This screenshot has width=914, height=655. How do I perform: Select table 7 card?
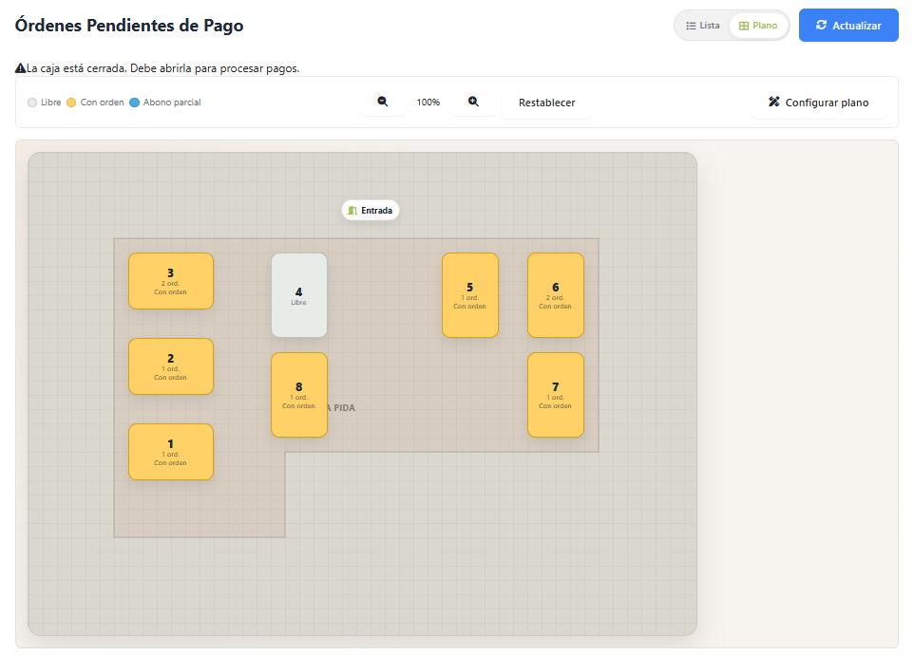coord(556,395)
